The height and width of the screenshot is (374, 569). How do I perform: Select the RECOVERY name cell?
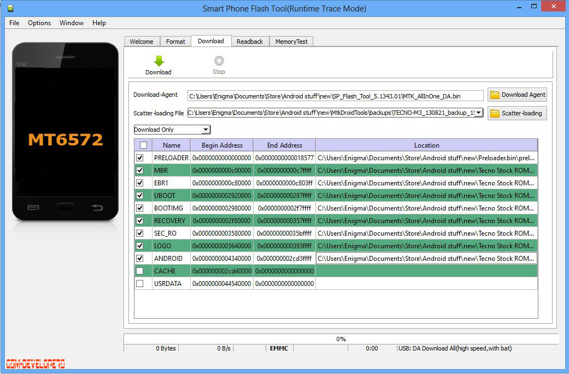(171, 221)
